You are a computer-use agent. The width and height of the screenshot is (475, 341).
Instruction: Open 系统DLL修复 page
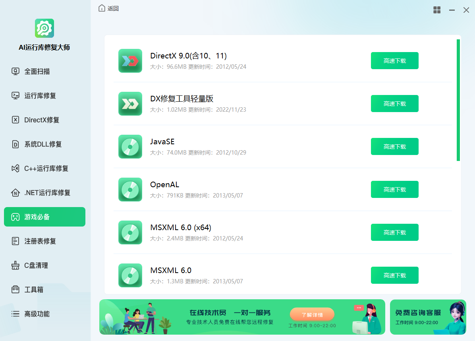click(43, 144)
